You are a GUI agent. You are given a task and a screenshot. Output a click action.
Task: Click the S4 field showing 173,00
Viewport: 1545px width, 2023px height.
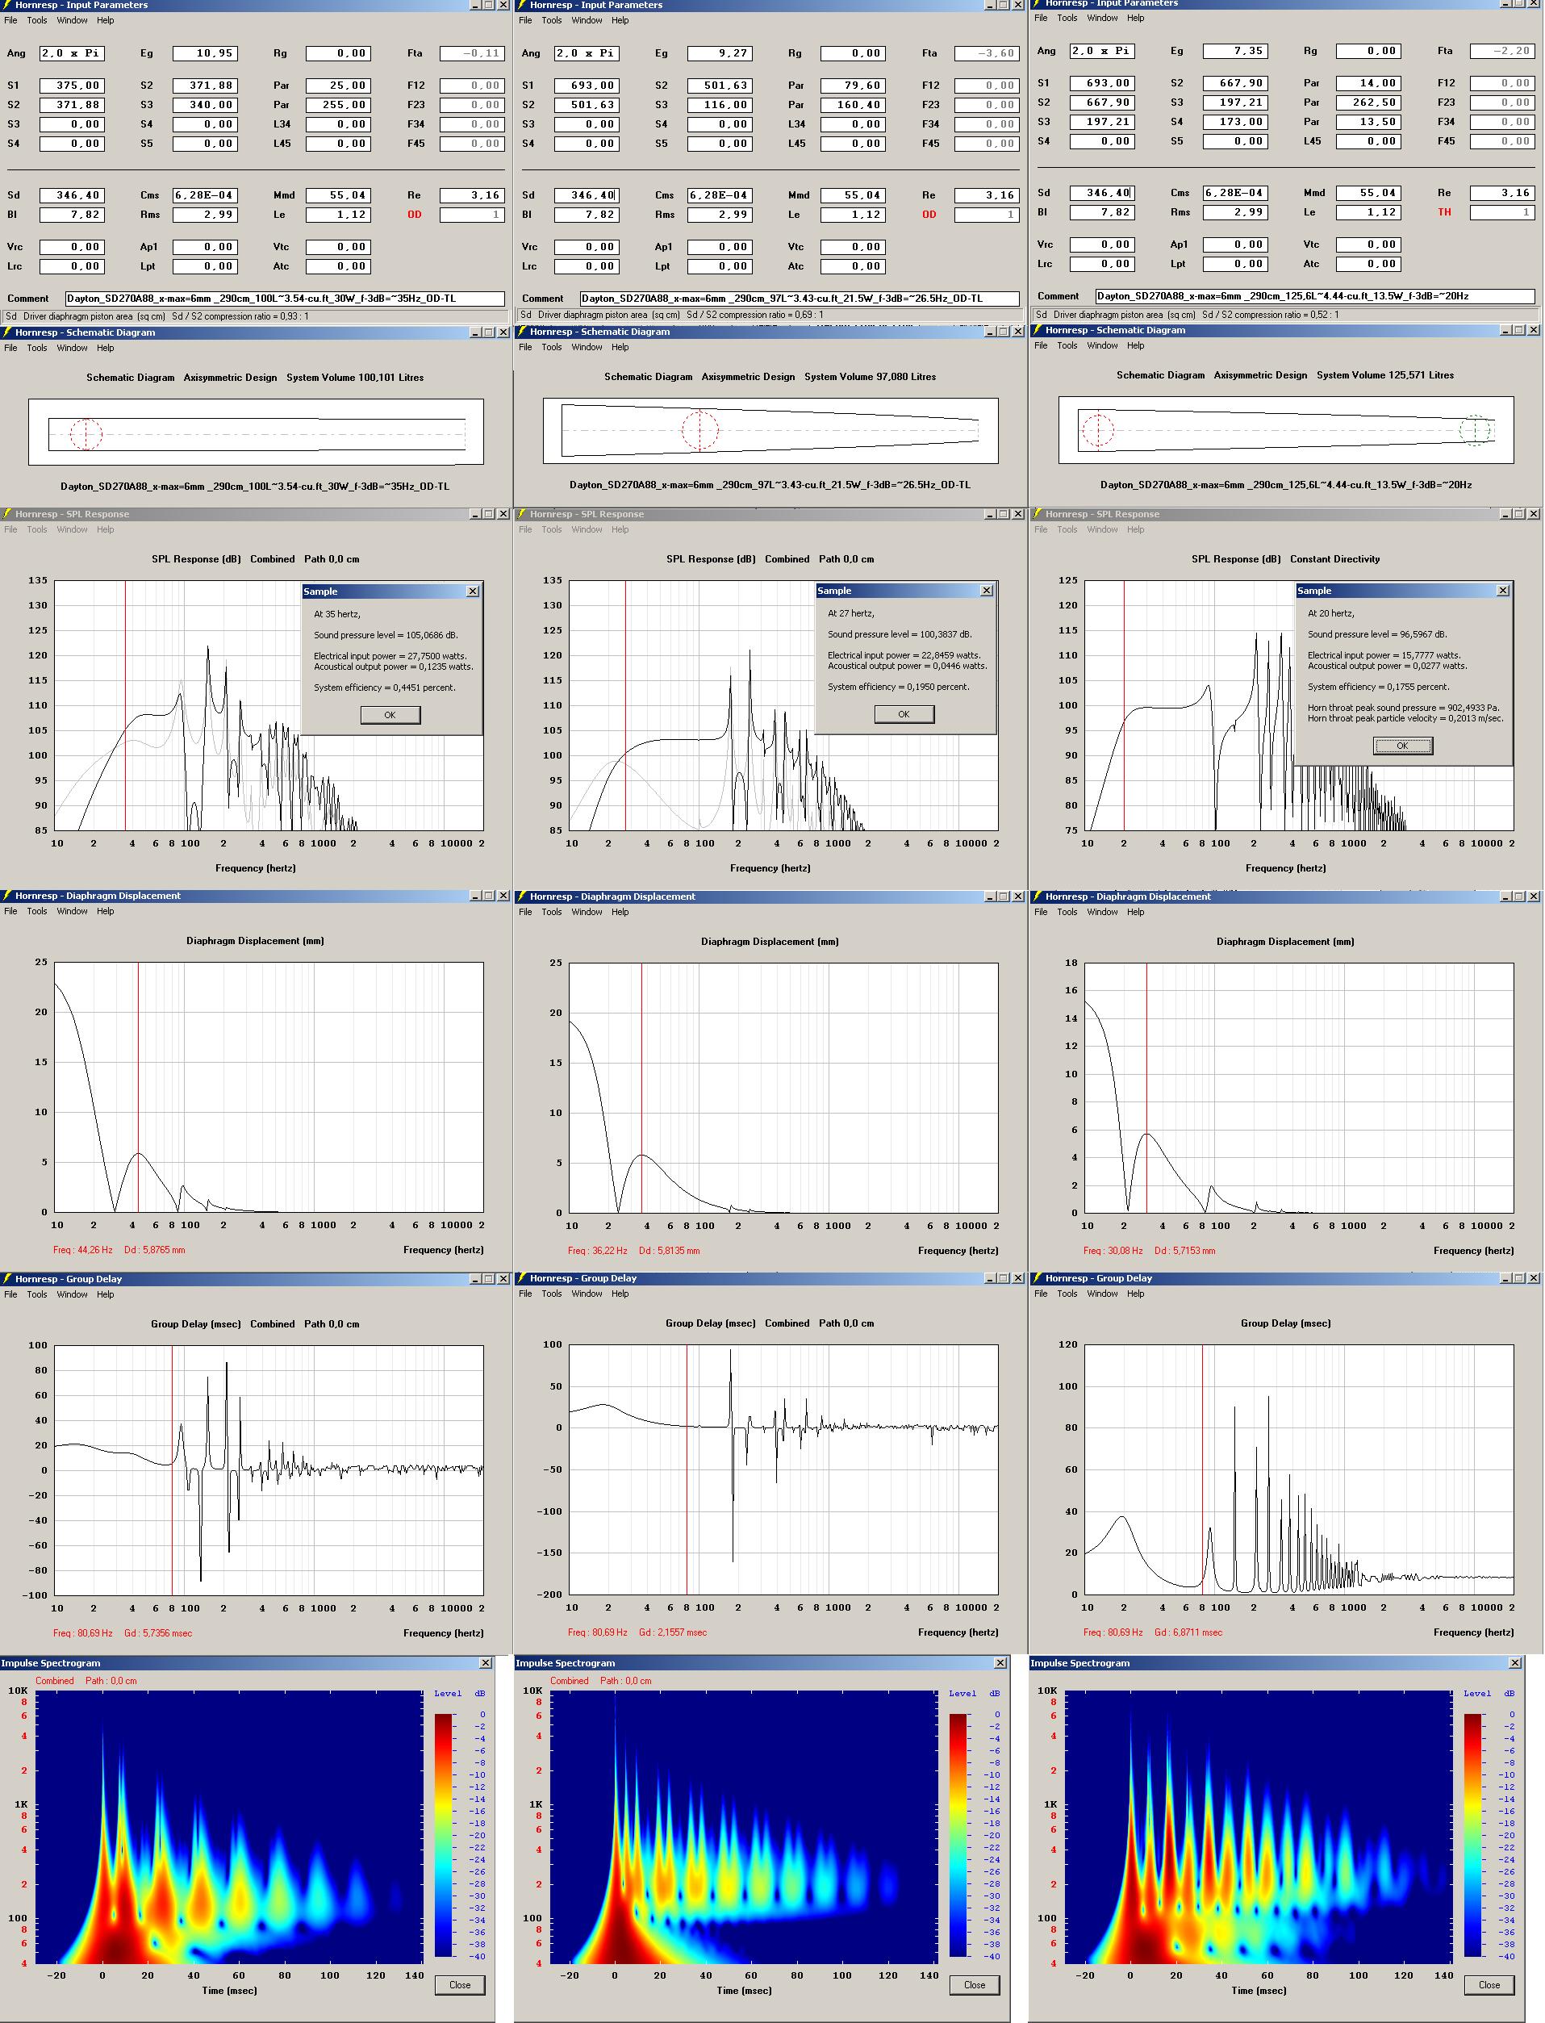tap(1236, 121)
